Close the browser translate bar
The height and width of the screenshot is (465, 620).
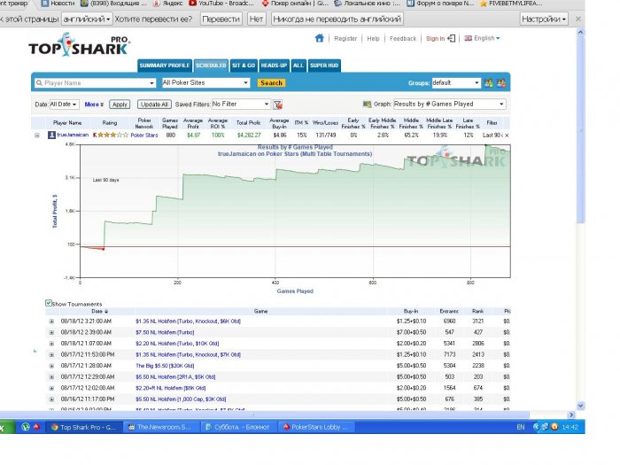(x=577, y=19)
